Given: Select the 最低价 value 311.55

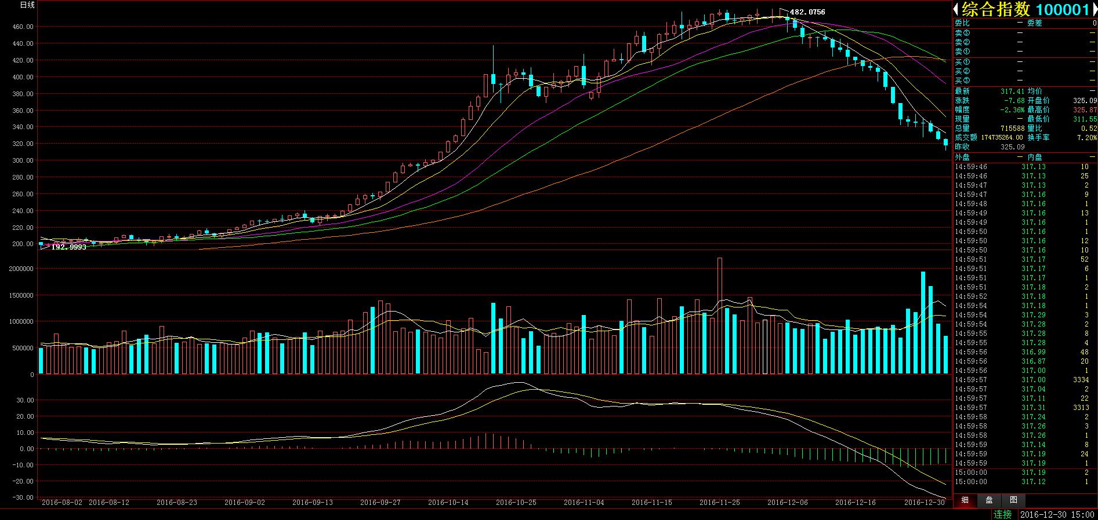Looking at the screenshot, I should tap(1085, 119).
